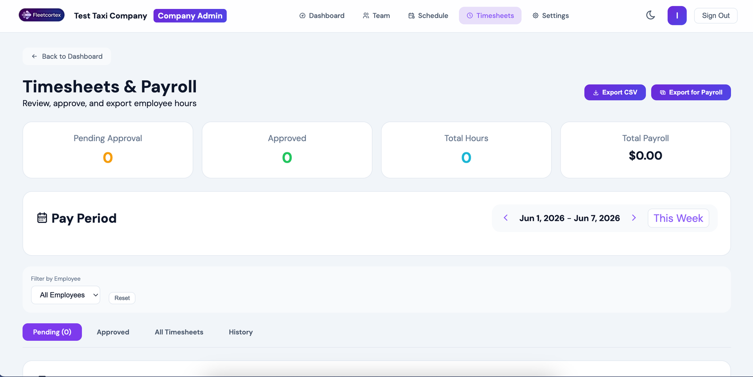
Task: Click the payroll icon in Export for Payroll
Action: coord(663,93)
